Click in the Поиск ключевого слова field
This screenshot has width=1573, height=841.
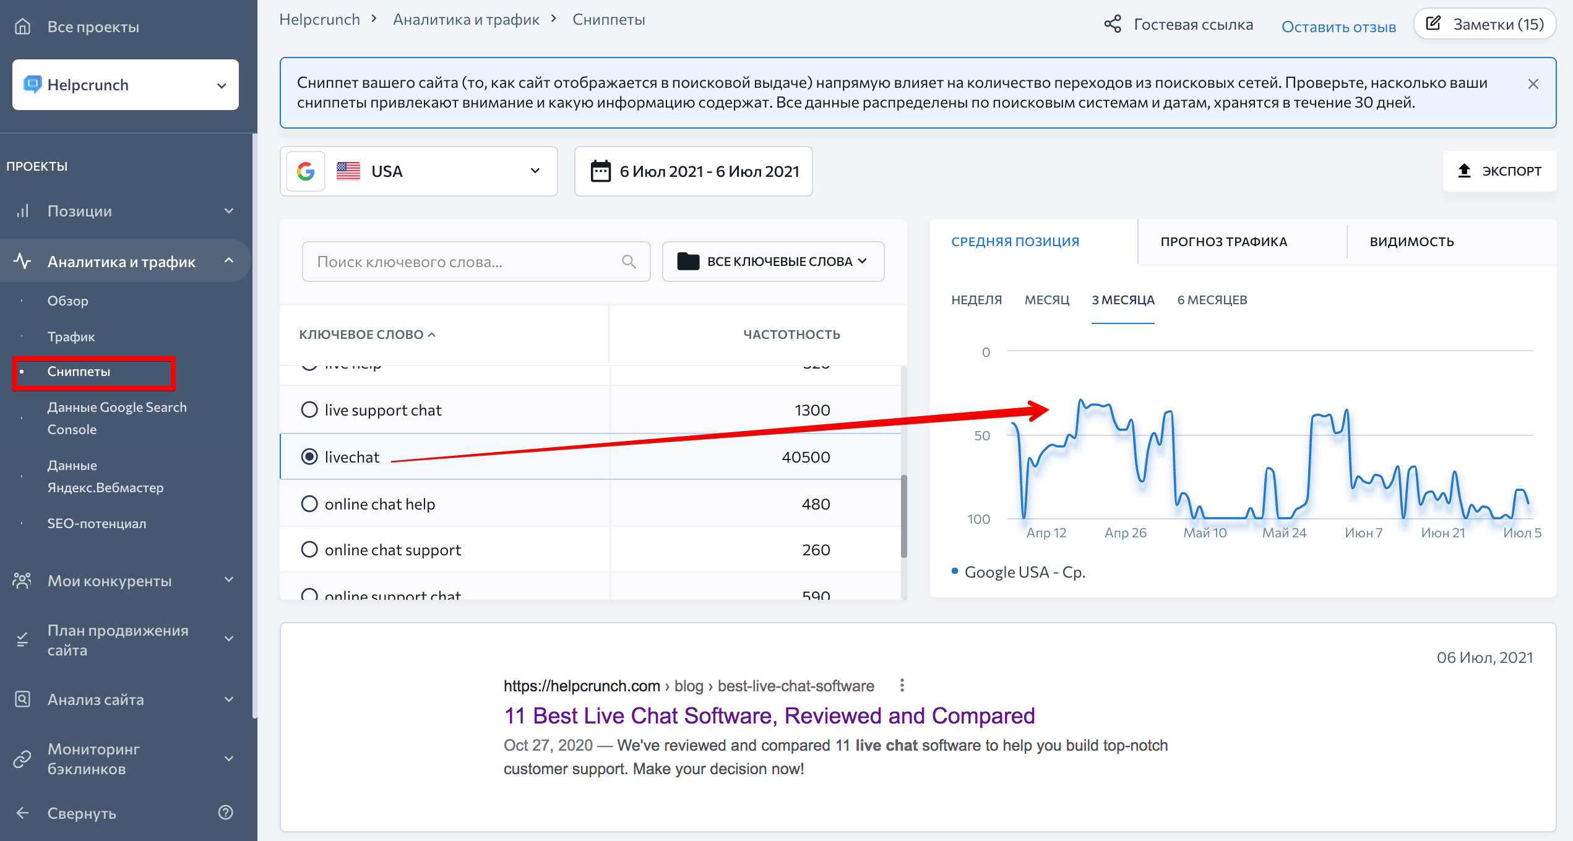[x=476, y=261]
